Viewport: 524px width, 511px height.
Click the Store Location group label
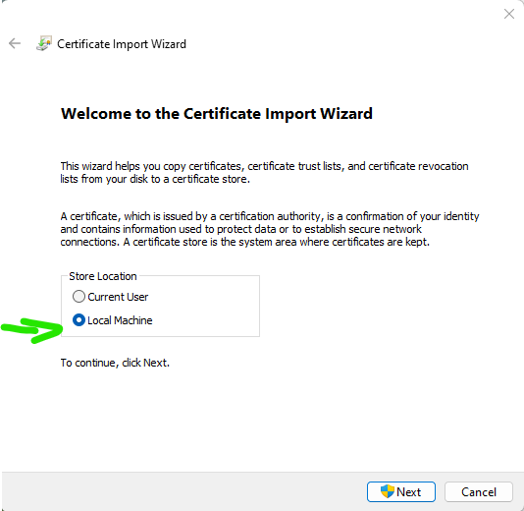tap(103, 276)
